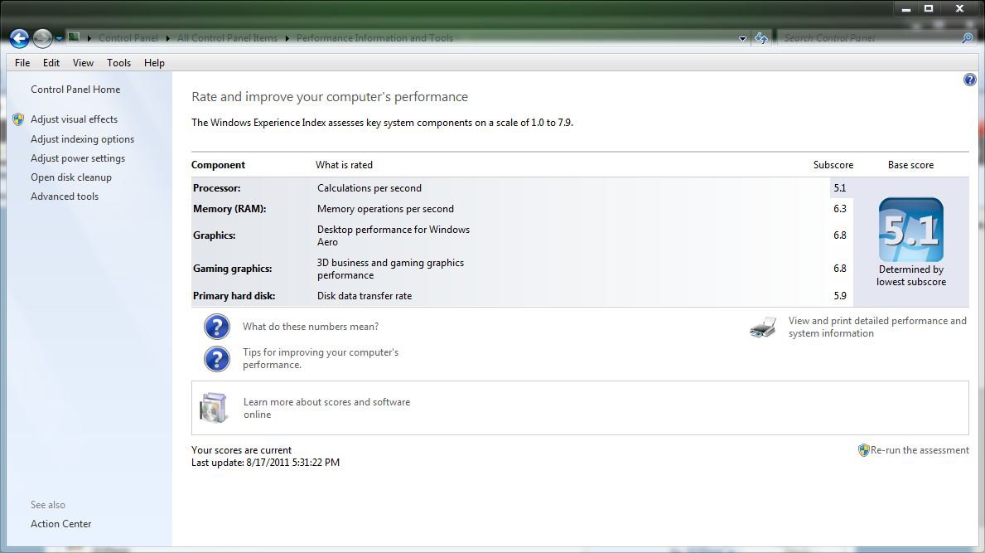Screen dimensions: 985x553
Task: Click question icon beside performance tips
Action: [217, 359]
